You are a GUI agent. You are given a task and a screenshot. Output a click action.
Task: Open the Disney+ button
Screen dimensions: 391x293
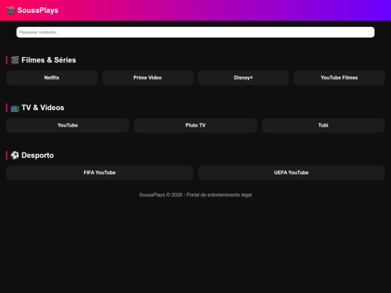coord(243,77)
